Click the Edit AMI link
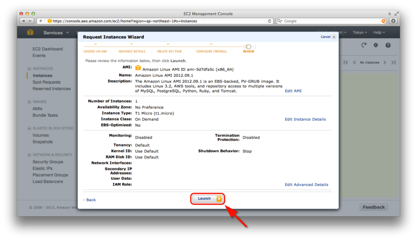Screen dimensions: 417x240 tap(293, 91)
